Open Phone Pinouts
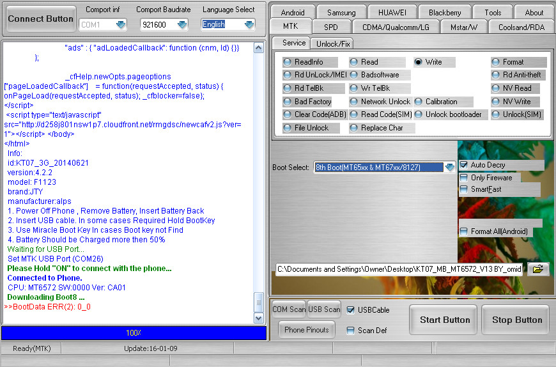556x367 pixels. pos(307,330)
